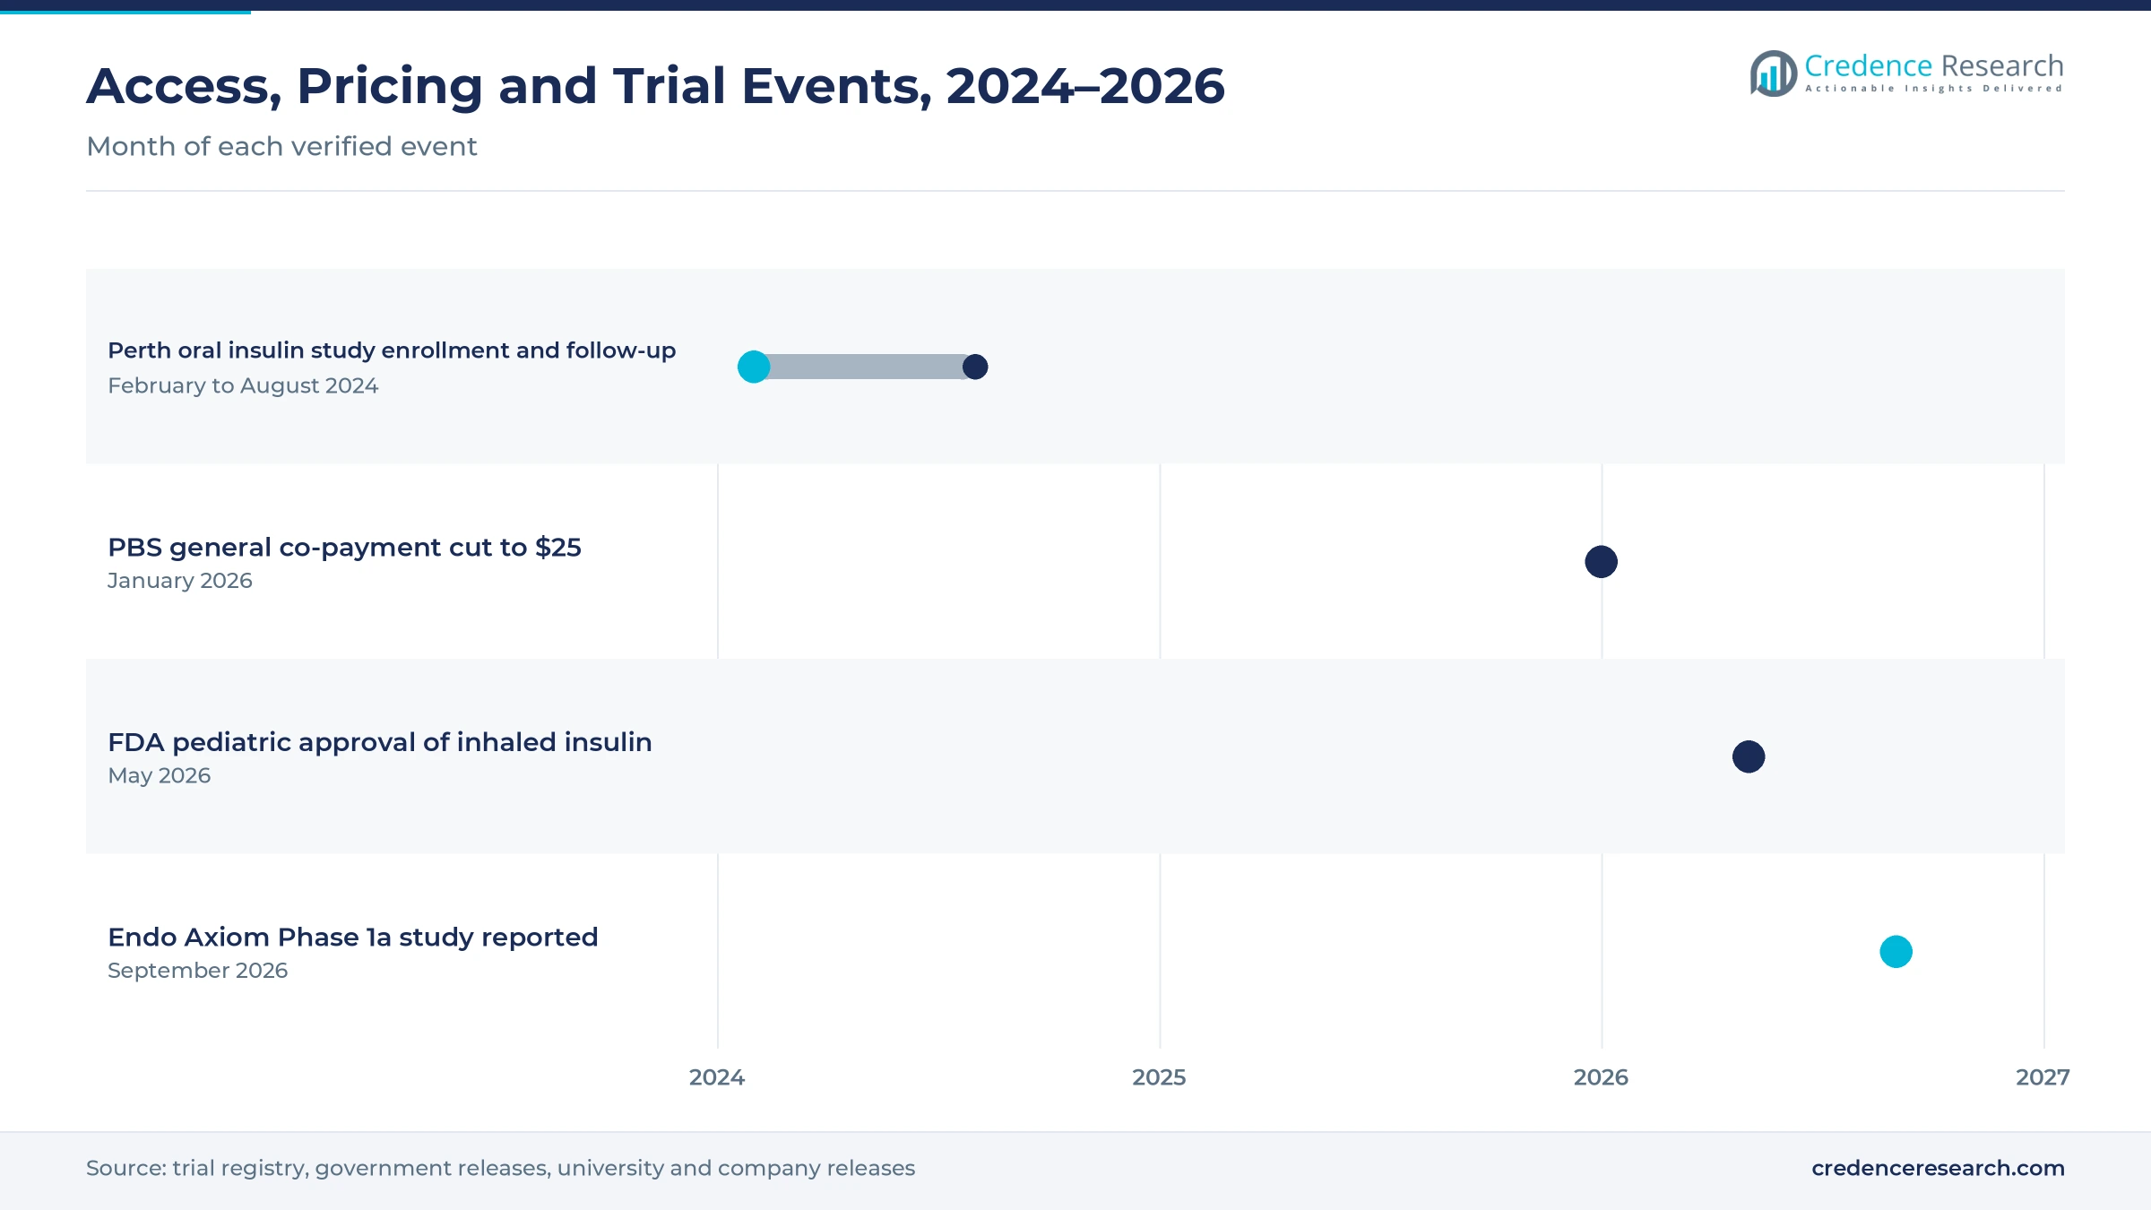Click 'Endo Axiom Phase 1a study reported'

point(353,937)
